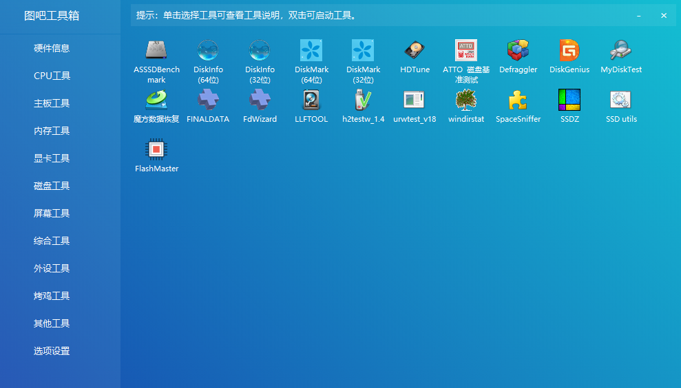The image size is (681, 388).
Task: Close the 图吧工具箱 window
Action: [x=664, y=16]
